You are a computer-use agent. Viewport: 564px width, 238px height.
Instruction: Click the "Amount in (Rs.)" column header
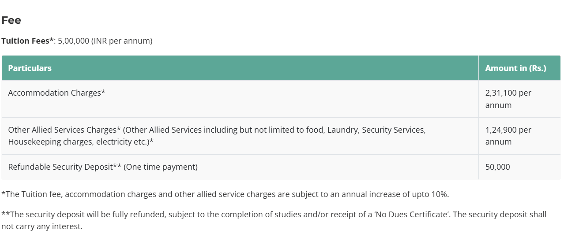coord(515,68)
